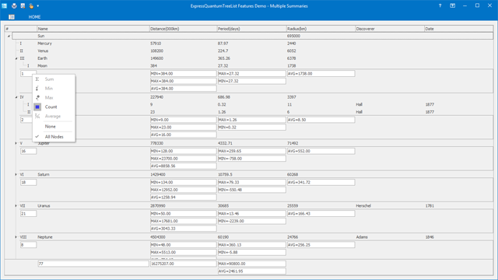Viewport: 498px width, 280px height.
Task: Click the Help question mark icon
Action: pyautogui.click(x=440, y=5)
